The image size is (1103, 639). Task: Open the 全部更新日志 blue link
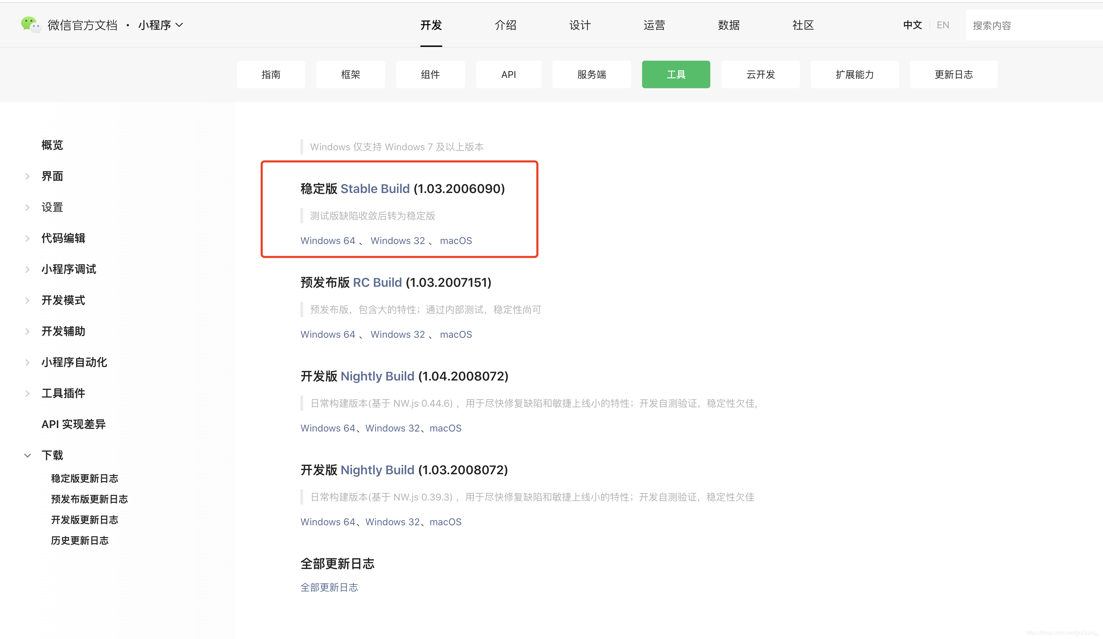click(329, 587)
